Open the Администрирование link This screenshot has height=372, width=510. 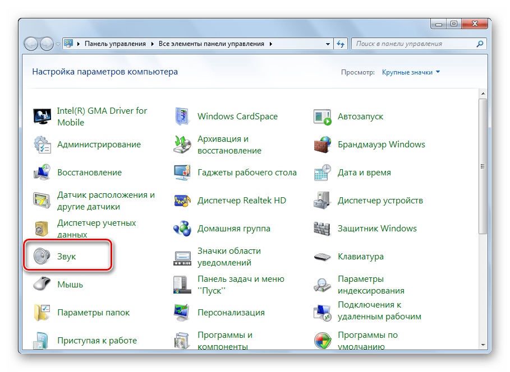click(99, 145)
